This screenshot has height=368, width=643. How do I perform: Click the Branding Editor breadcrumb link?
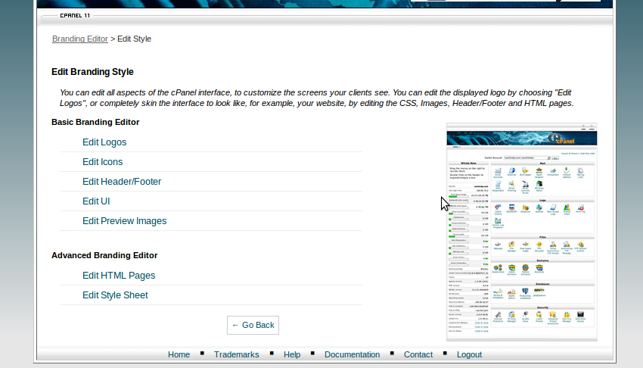click(79, 39)
